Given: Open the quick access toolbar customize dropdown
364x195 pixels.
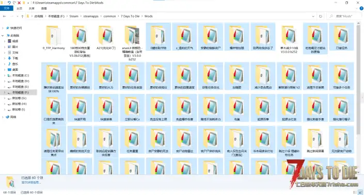Looking at the screenshot, I should tap(28, 3).
